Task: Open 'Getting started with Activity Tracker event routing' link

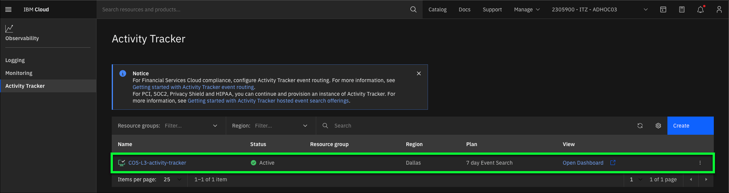Action: coord(193,87)
